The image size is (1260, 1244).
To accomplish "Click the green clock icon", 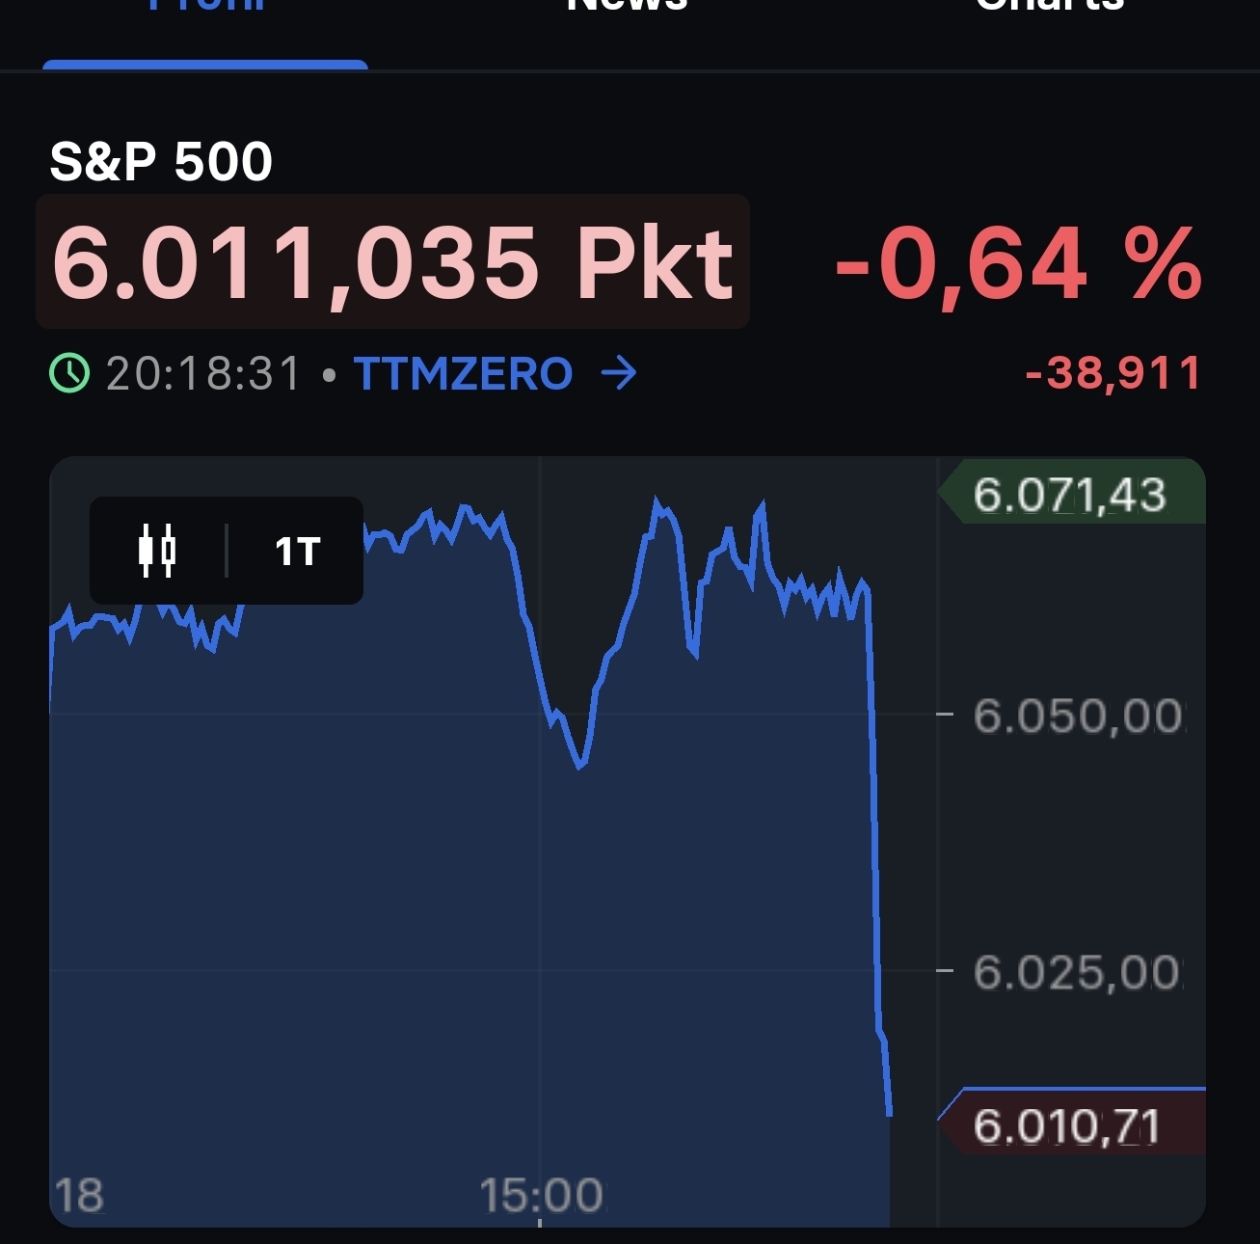I will 69,373.
